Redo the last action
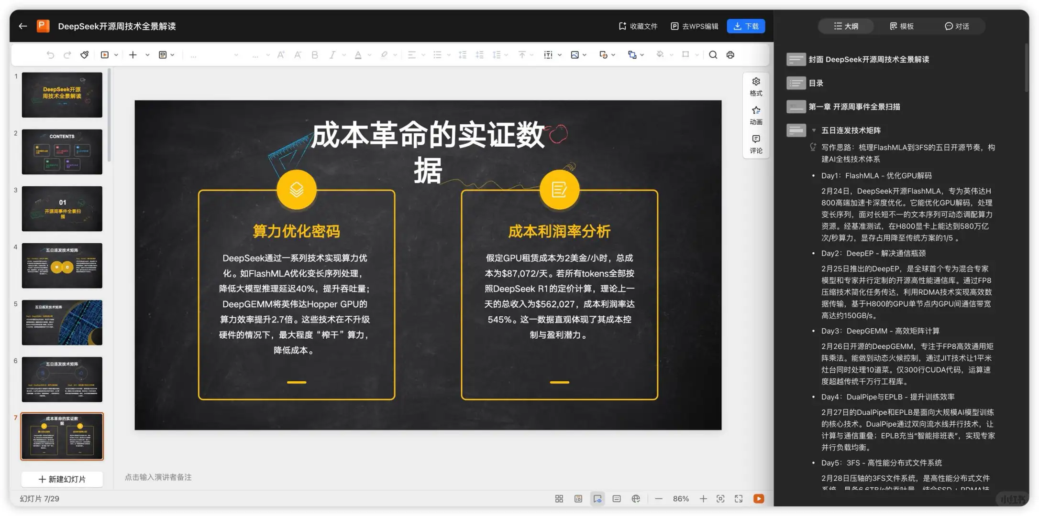Viewport: 1039px width, 516px height. [x=67, y=55]
